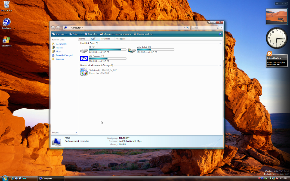Click the Refresh icon beside address bar
This screenshot has height=181, width=290.
188,28
